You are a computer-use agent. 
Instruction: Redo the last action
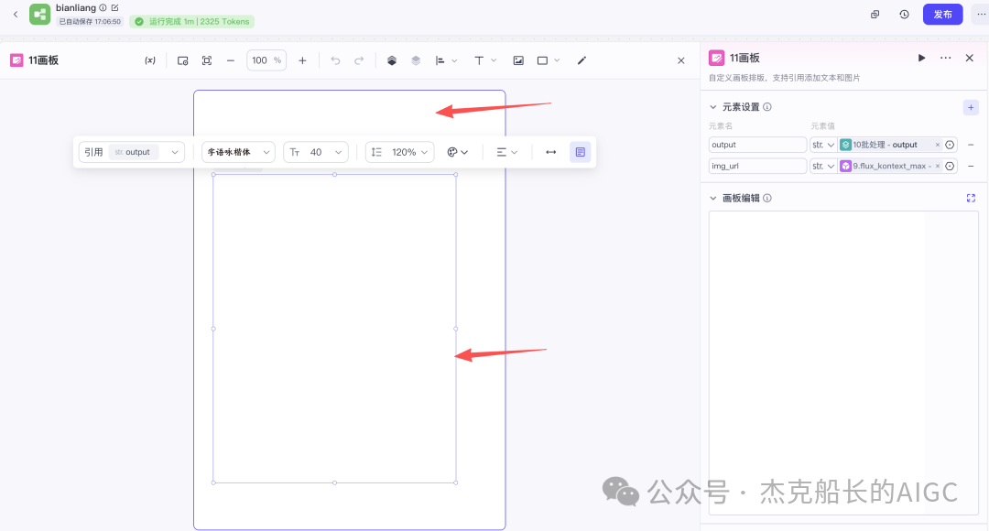pyautogui.click(x=359, y=60)
